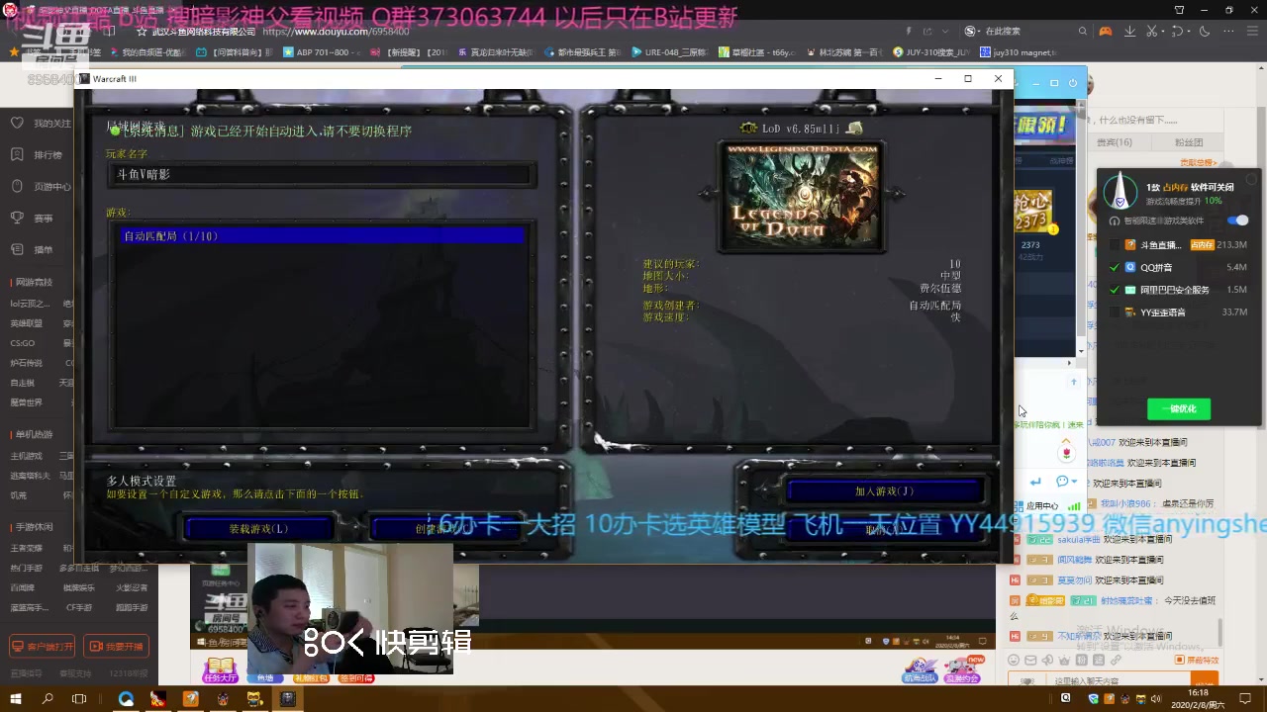Select 魔兽世界 category in sidebar
This screenshot has width=1267, height=712.
[x=27, y=402]
